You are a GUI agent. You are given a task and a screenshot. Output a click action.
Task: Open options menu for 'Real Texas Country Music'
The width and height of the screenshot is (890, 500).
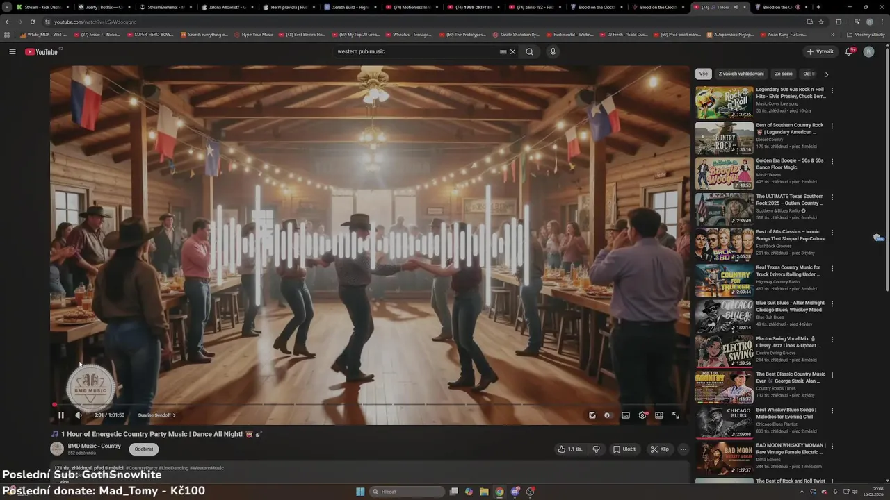click(832, 268)
